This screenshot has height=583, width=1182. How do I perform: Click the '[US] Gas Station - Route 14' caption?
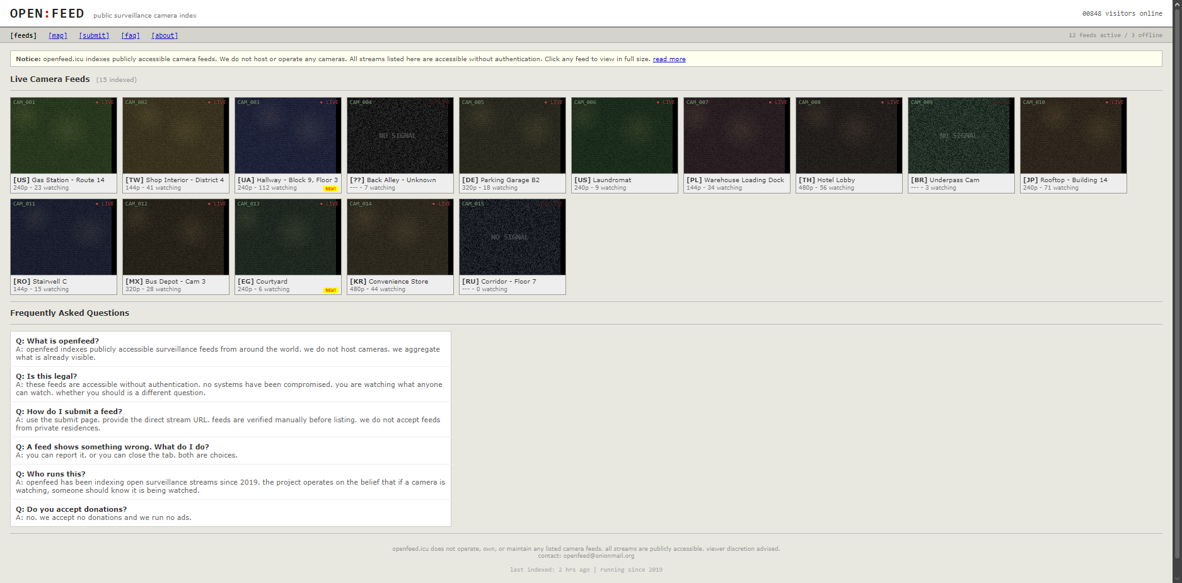[59, 180]
